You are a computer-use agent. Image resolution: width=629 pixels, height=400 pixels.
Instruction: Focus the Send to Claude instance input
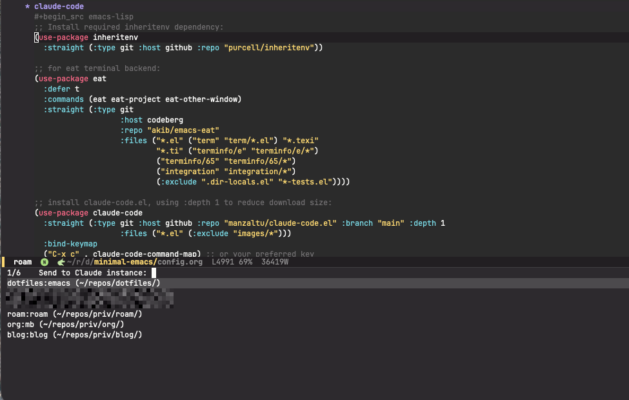pos(154,273)
